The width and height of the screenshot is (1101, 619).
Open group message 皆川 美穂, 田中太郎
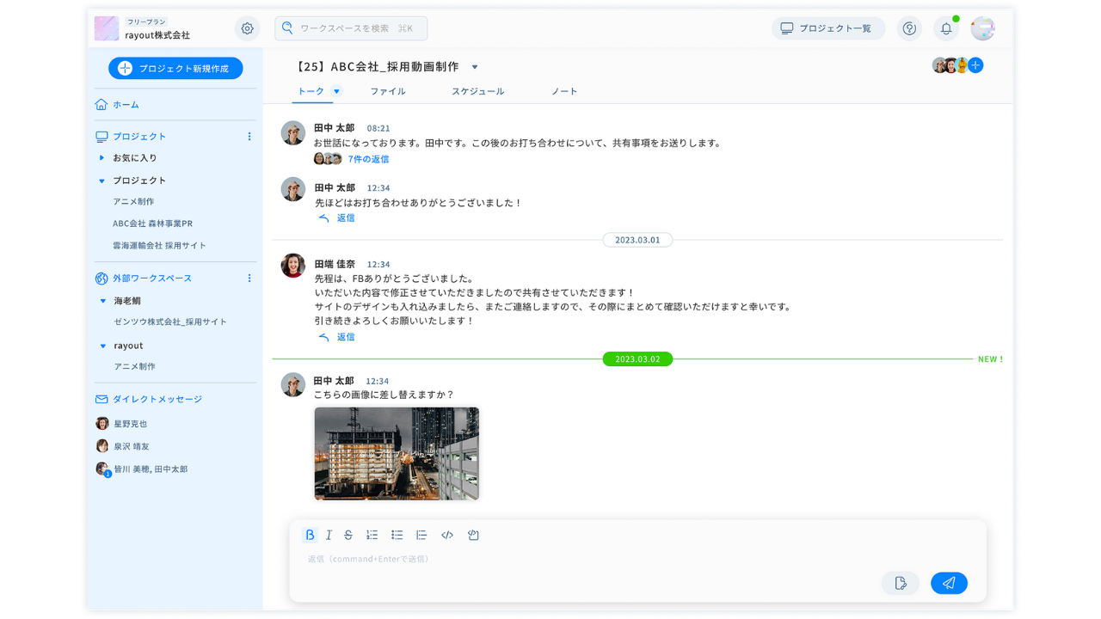(x=141, y=469)
